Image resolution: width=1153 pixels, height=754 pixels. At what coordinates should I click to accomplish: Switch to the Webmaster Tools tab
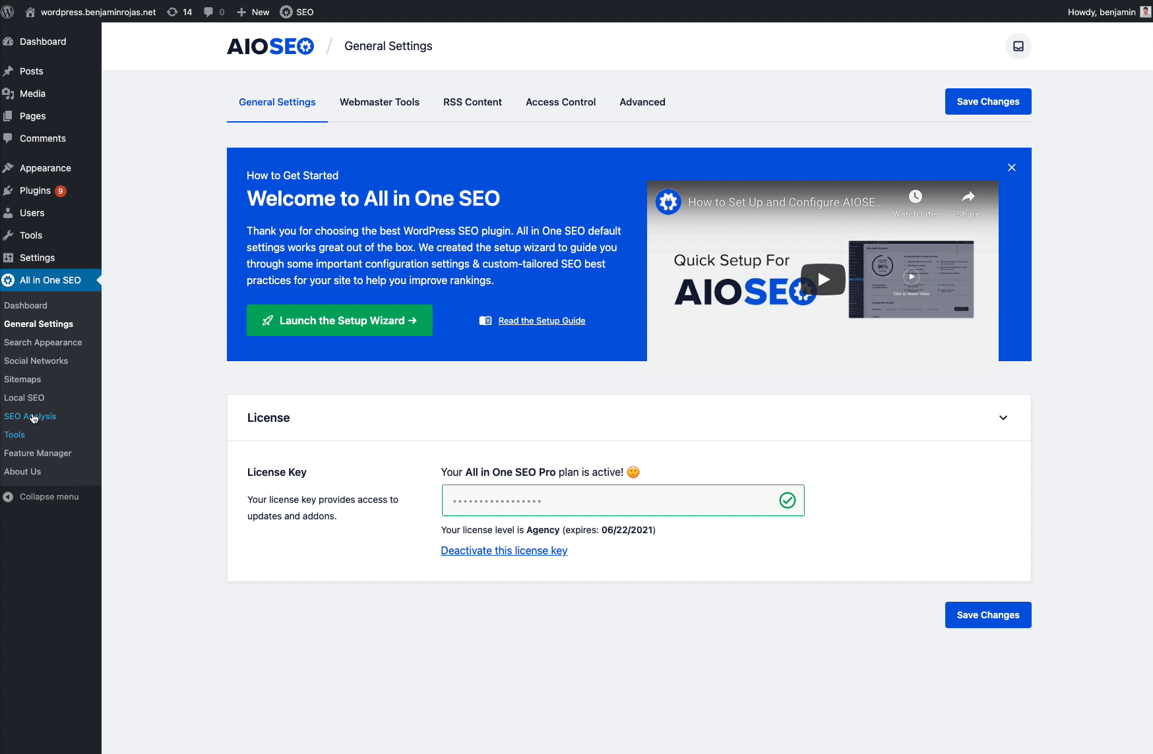click(x=379, y=102)
